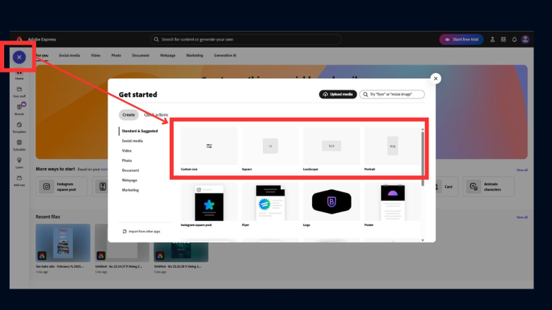The height and width of the screenshot is (310, 552).
Task: Select Photo in dialog category list
Action: coord(127,161)
